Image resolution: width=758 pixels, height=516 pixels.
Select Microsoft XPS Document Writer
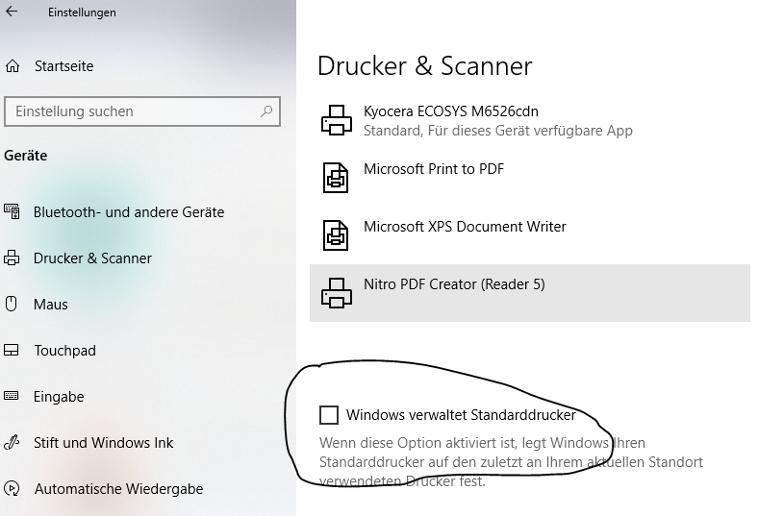[530, 235]
